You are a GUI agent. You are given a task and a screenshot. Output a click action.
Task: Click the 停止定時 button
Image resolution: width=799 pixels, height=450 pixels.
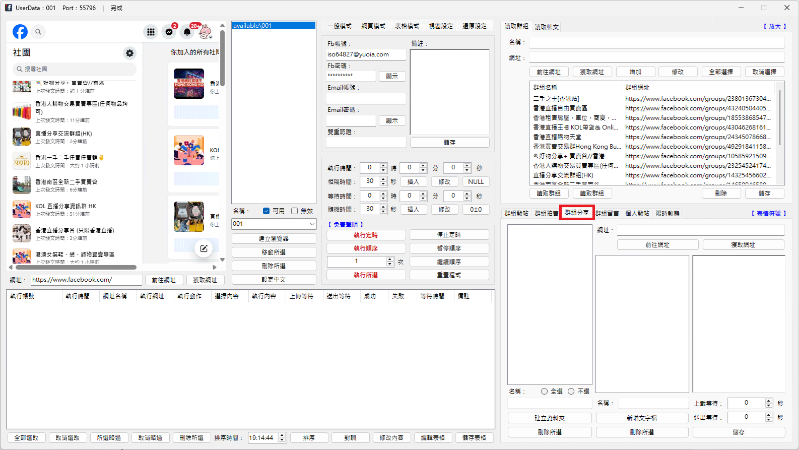pyautogui.click(x=449, y=235)
